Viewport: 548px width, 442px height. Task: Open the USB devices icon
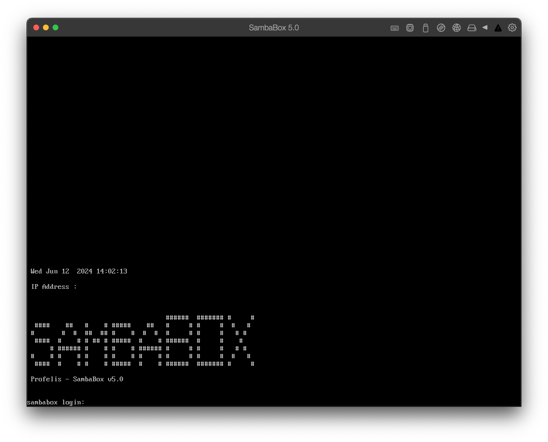pyautogui.click(x=425, y=28)
